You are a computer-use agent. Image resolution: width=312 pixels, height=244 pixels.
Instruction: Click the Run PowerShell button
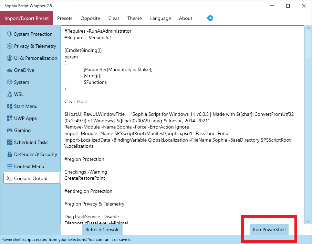269,230
